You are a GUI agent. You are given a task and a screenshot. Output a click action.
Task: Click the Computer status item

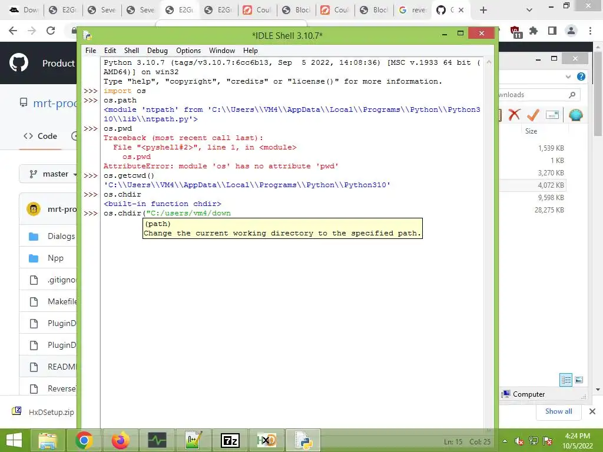click(x=524, y=394)
